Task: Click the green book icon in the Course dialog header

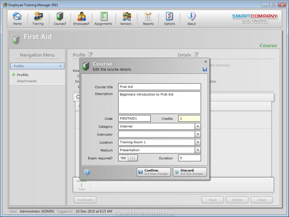Action: (86, 66)
